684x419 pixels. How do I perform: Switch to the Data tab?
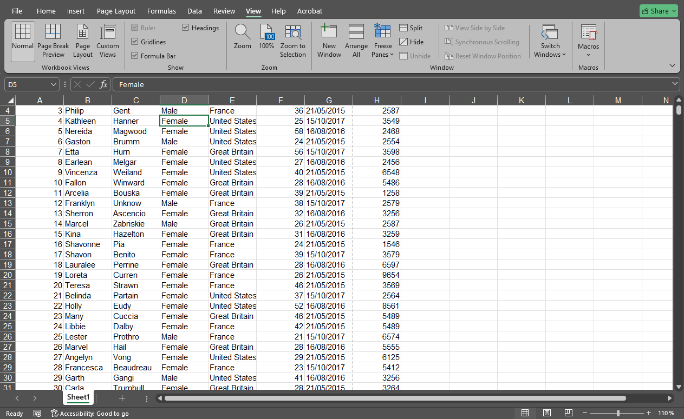(x=194, y=11)
